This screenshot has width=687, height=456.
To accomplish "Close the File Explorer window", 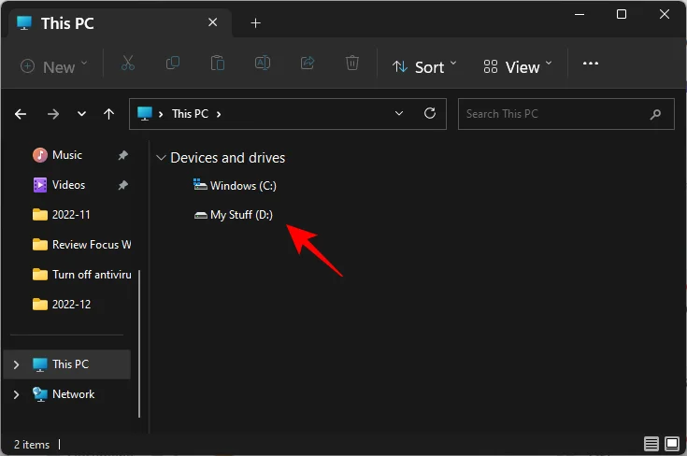I will [665, 14].
